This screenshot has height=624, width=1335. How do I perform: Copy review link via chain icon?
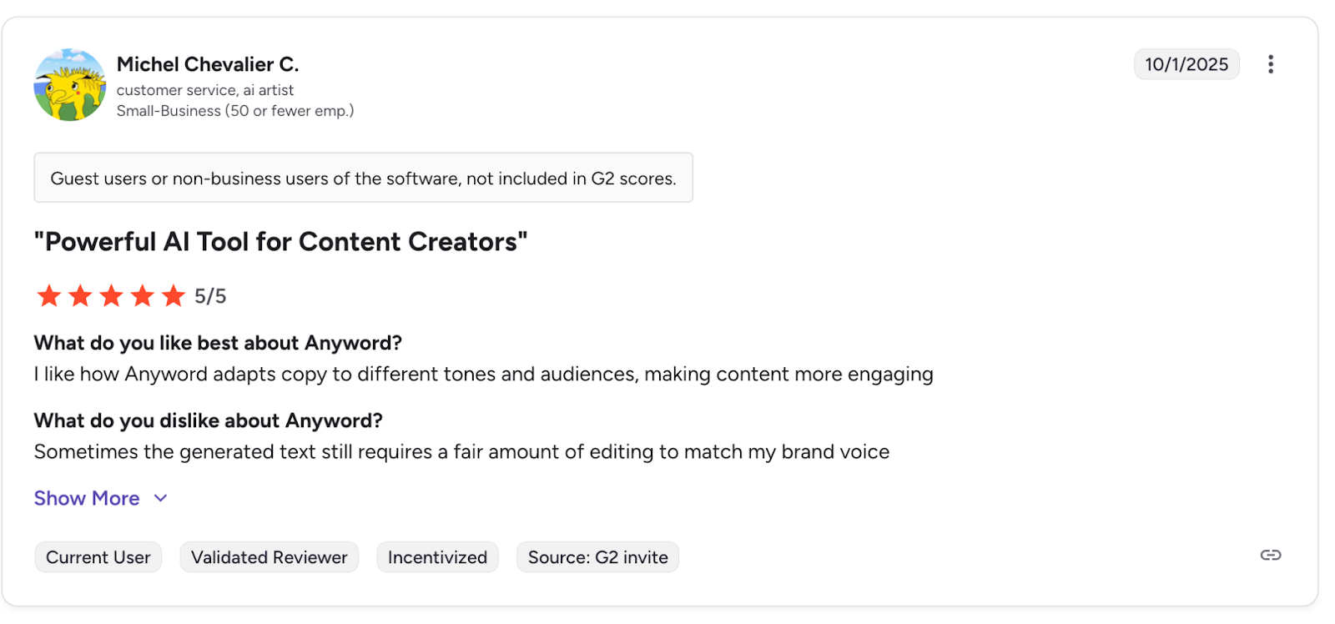[1270, 556]
